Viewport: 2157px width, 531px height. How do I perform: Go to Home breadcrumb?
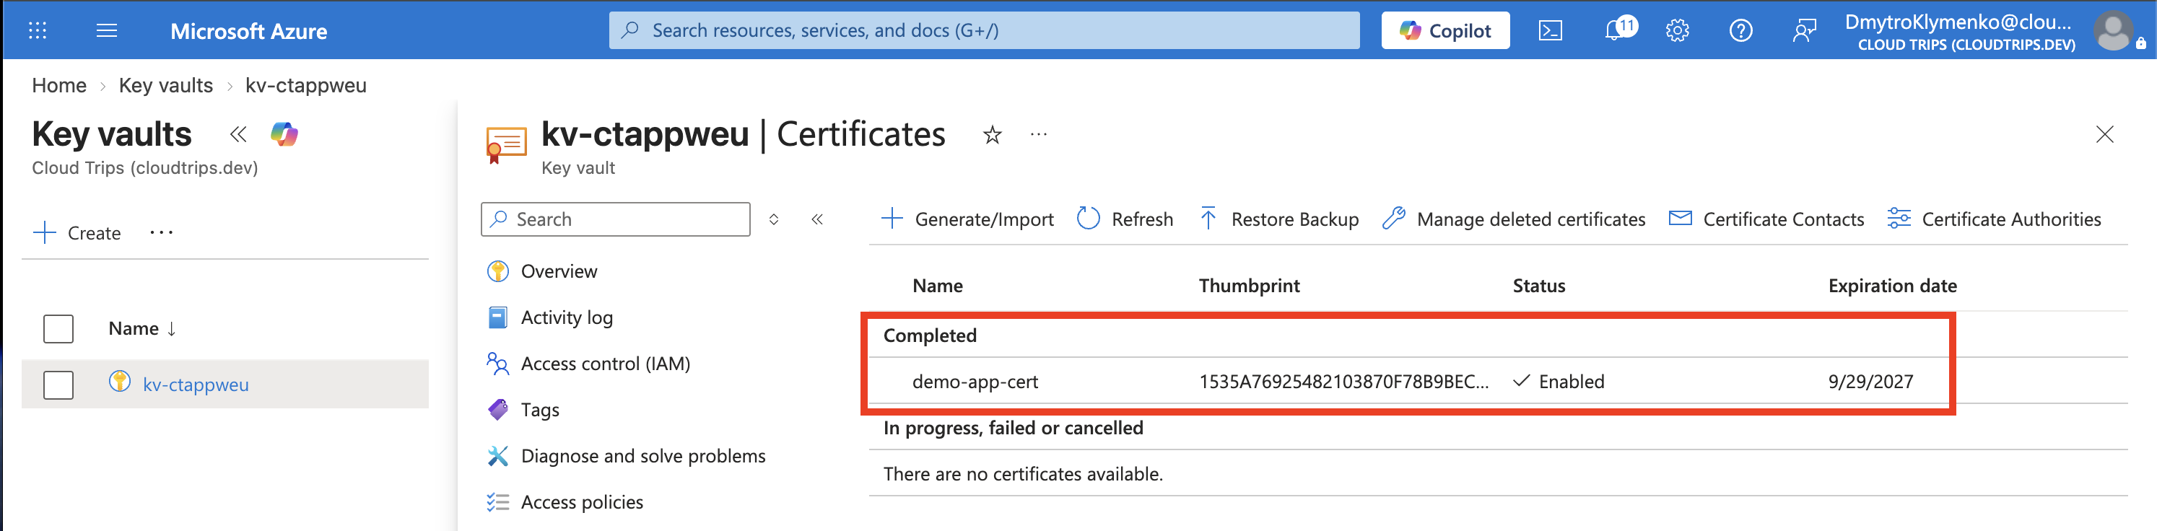(59, 85)
